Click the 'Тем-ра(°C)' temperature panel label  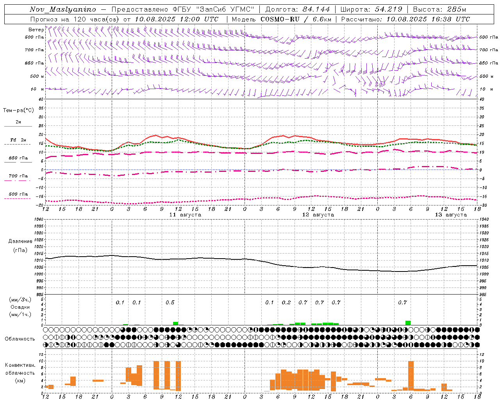[x=18, y=111]
